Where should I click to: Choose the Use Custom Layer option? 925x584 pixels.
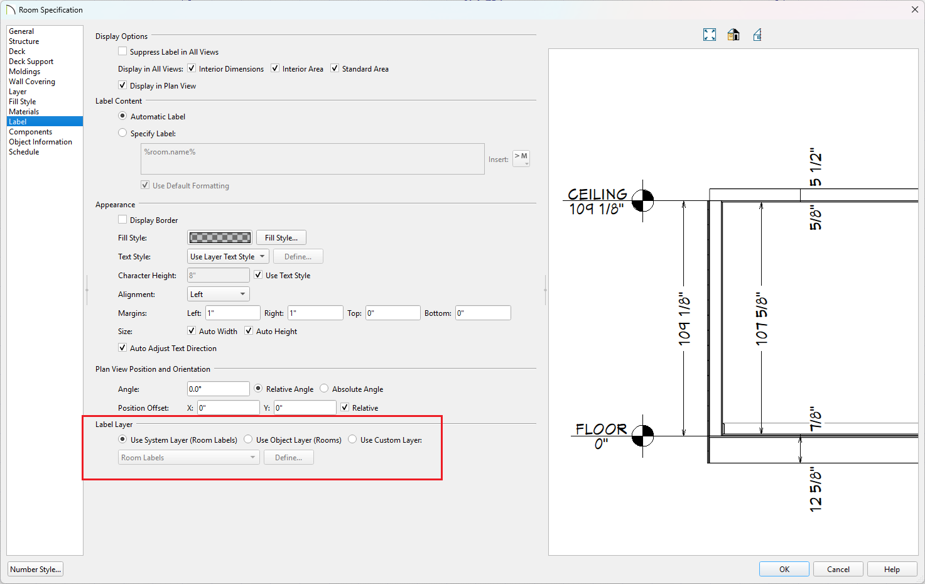tap(352, 440)
